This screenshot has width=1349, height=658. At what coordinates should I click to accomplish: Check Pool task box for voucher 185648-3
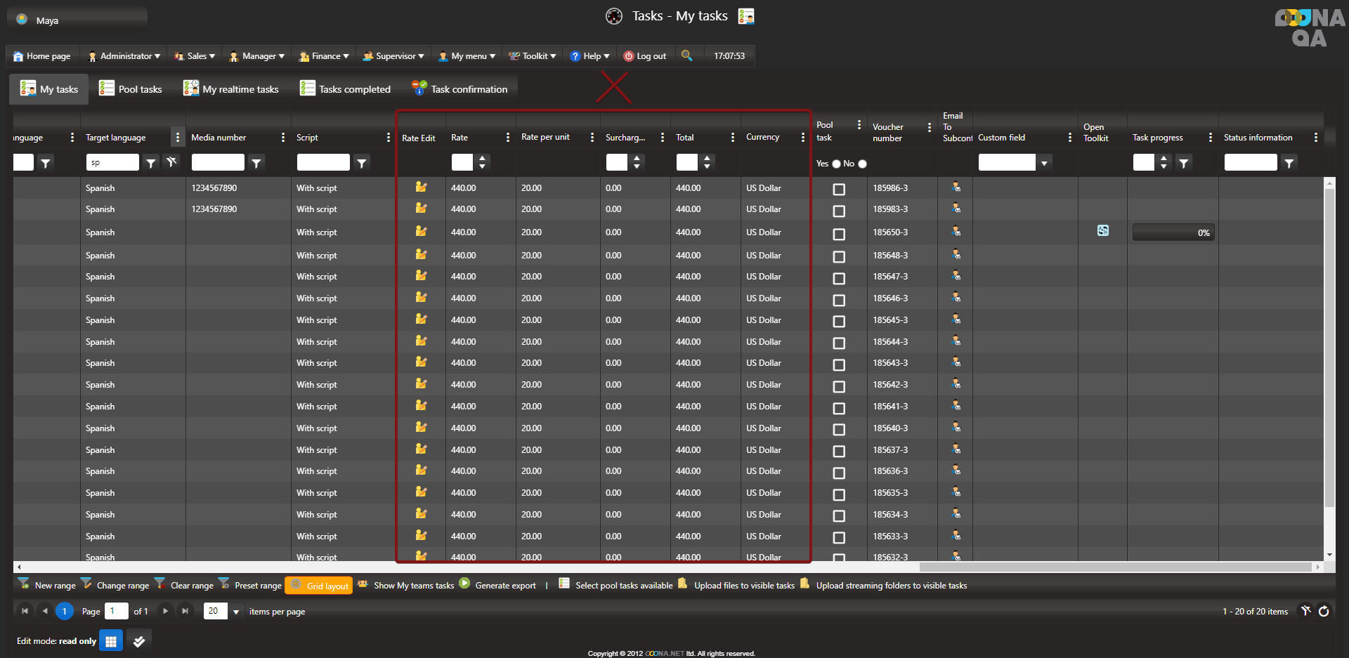coord(839,256)
